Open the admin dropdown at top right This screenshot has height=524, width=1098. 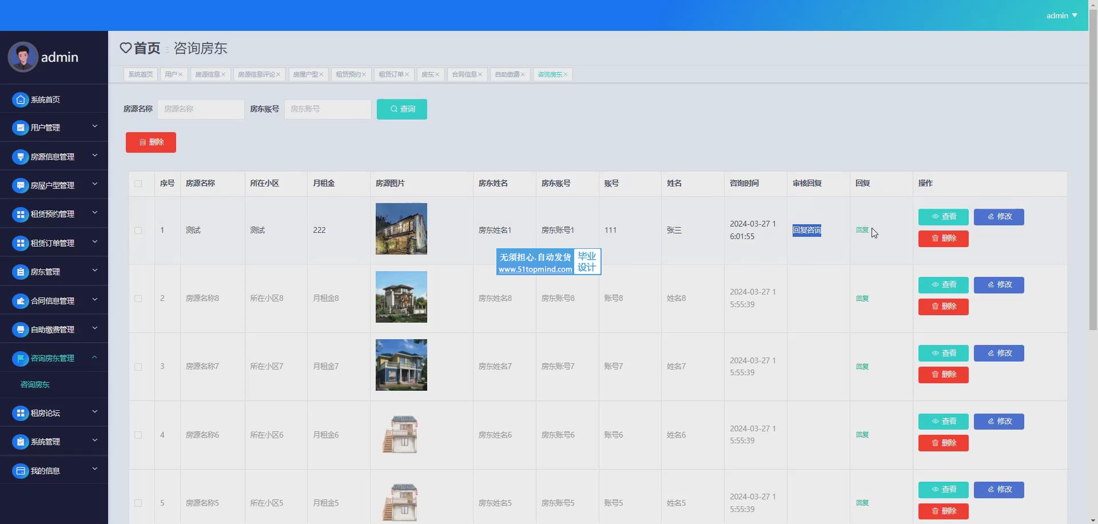(x=1061, y=15)
